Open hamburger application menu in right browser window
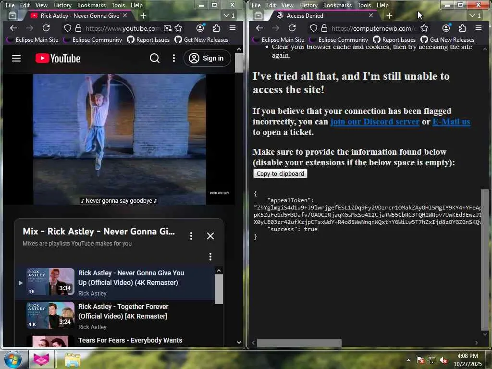Image resolution: width=492 pixels, height=369 pixels. (479, 28)
